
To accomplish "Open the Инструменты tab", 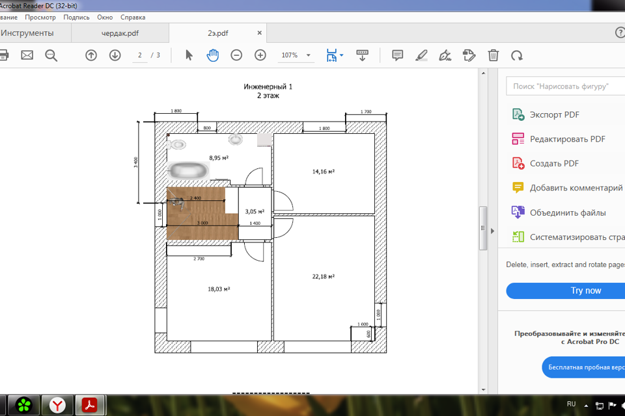I will click(27, 33).
